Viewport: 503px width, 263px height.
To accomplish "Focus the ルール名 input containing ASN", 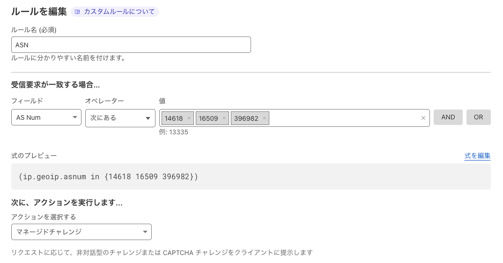I will point(131,45).
